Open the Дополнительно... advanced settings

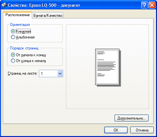(x=132, y=118)
